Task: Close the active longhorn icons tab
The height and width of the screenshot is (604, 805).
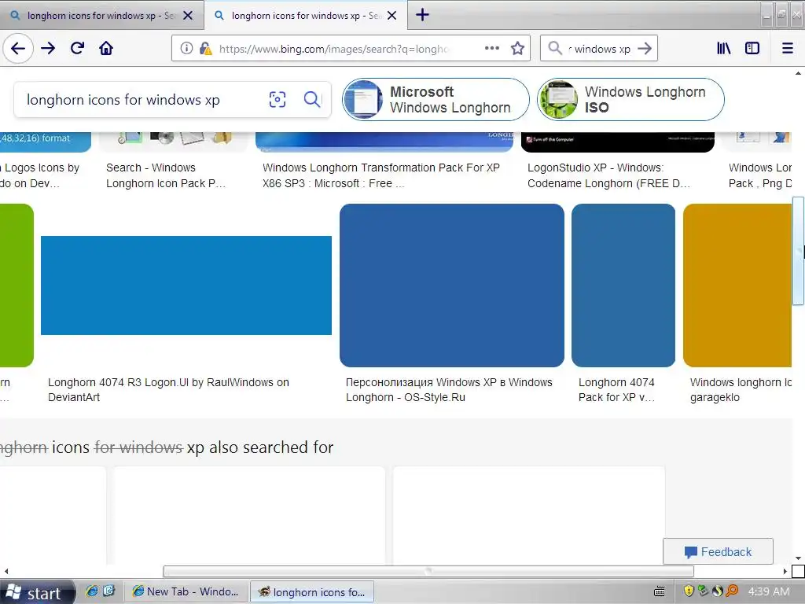Action: coord(391,16)
